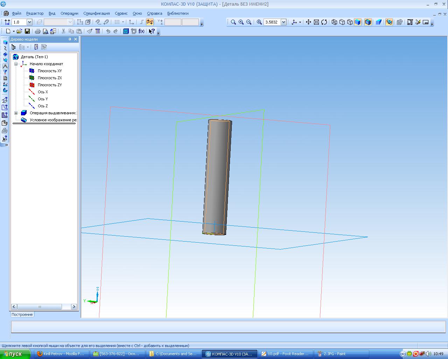The height and width of the screenshot is (359, 448).
Task: Click the Rotate view icon
Action: coord(324,22)
